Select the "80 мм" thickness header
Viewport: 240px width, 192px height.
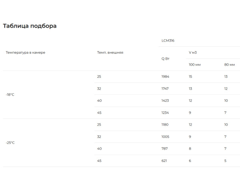pyautogui.click(x=230, y=64)
